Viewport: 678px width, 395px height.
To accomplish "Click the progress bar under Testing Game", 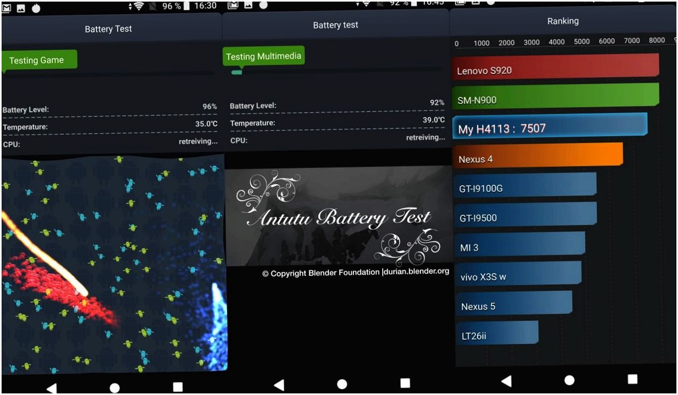I will pos(109,74).
